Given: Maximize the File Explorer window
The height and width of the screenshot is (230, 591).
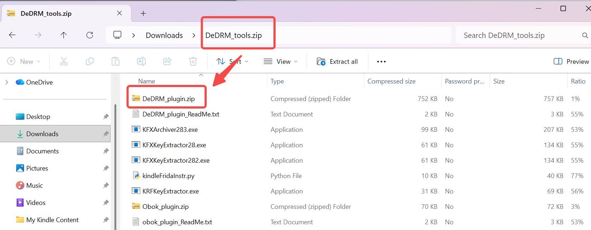Looking at the screenshot, I should pyautogui.click(x=563, y=8).
